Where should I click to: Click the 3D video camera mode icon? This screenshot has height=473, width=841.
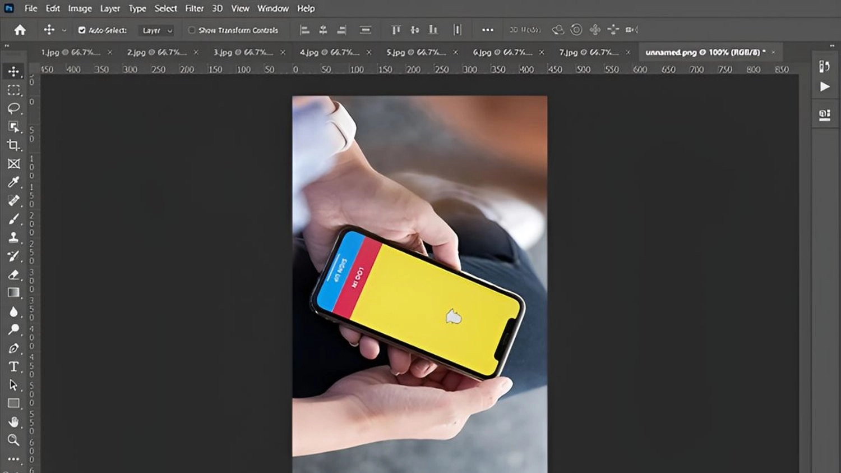[632, 30]
